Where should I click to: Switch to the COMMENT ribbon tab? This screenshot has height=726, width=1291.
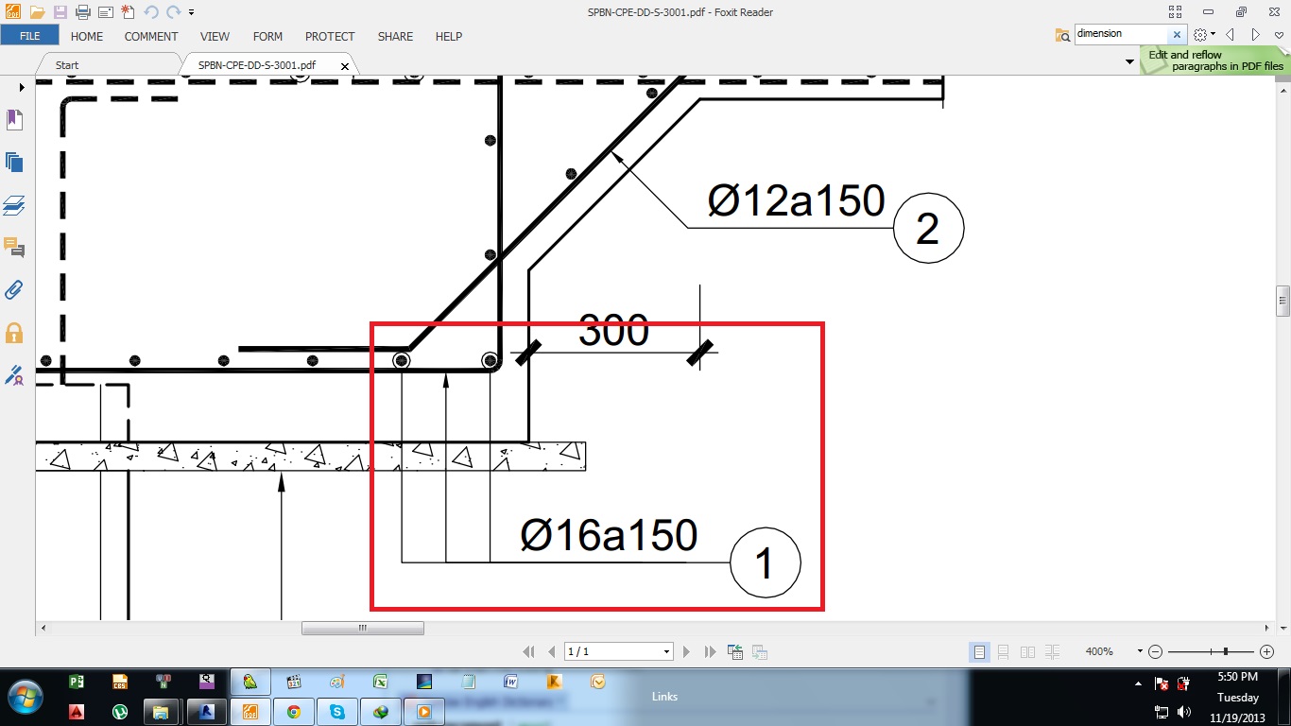pyautogui.click(x=151, y=36)
